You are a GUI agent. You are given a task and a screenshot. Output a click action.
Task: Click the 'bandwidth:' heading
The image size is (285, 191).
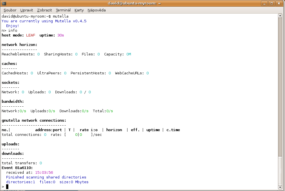tap(13, 102)
